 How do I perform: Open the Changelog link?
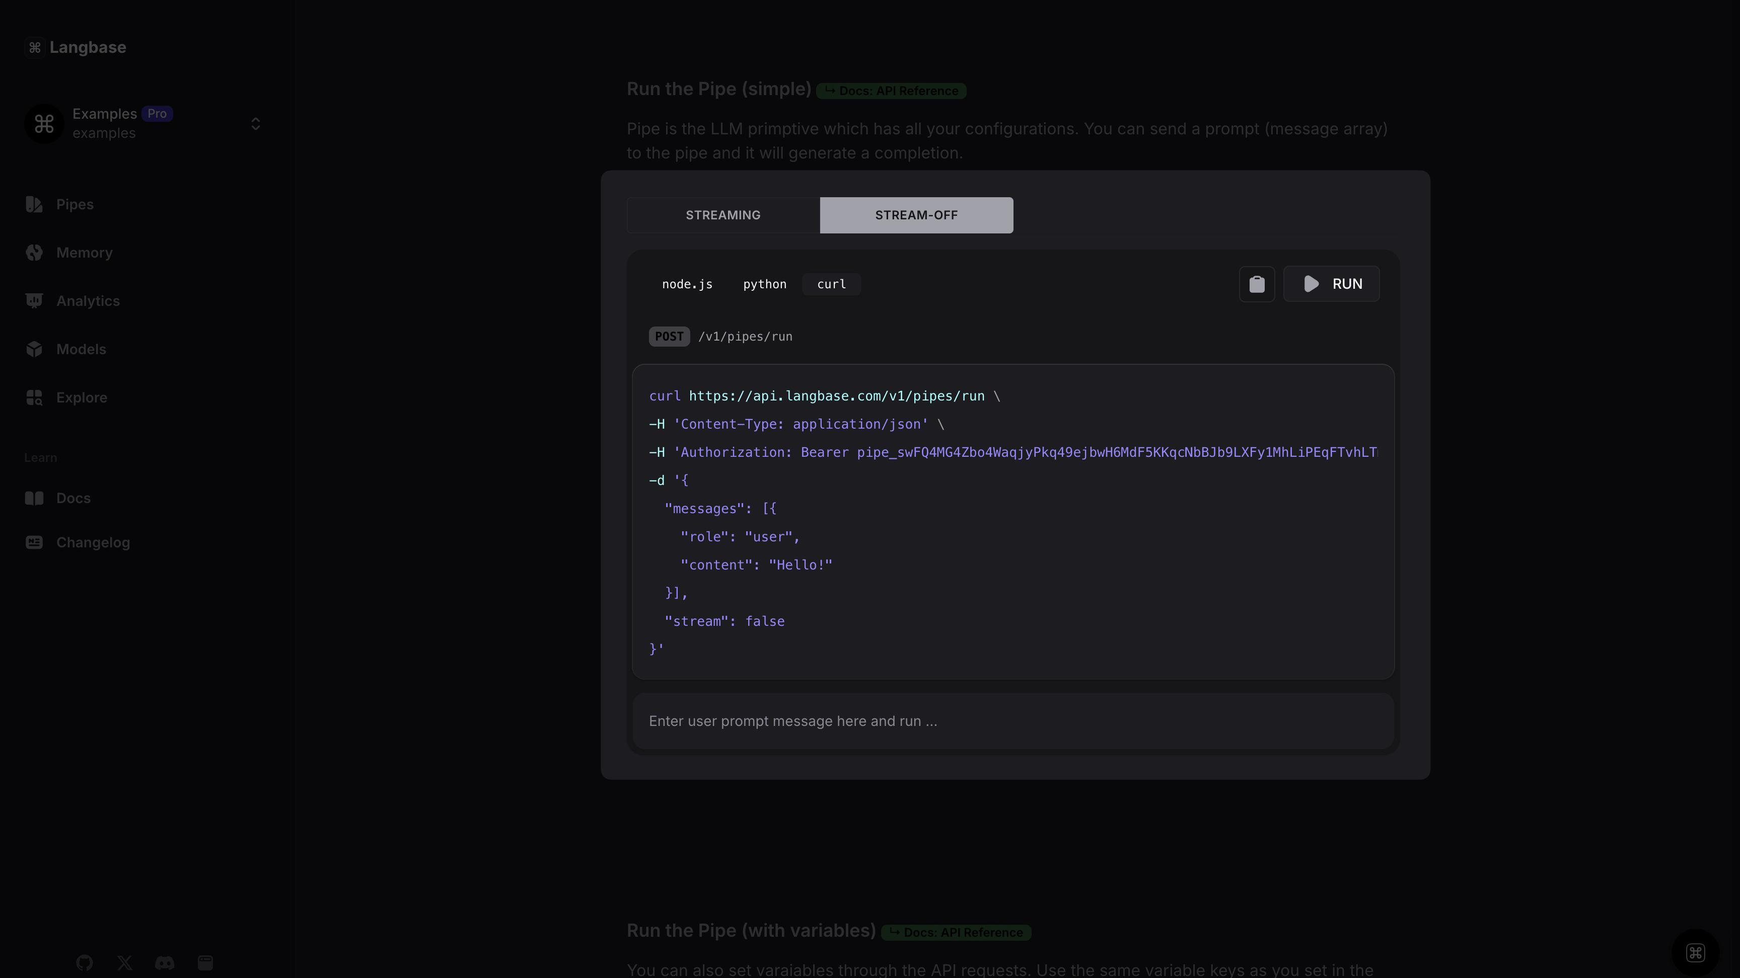click(x=93, y=543)
